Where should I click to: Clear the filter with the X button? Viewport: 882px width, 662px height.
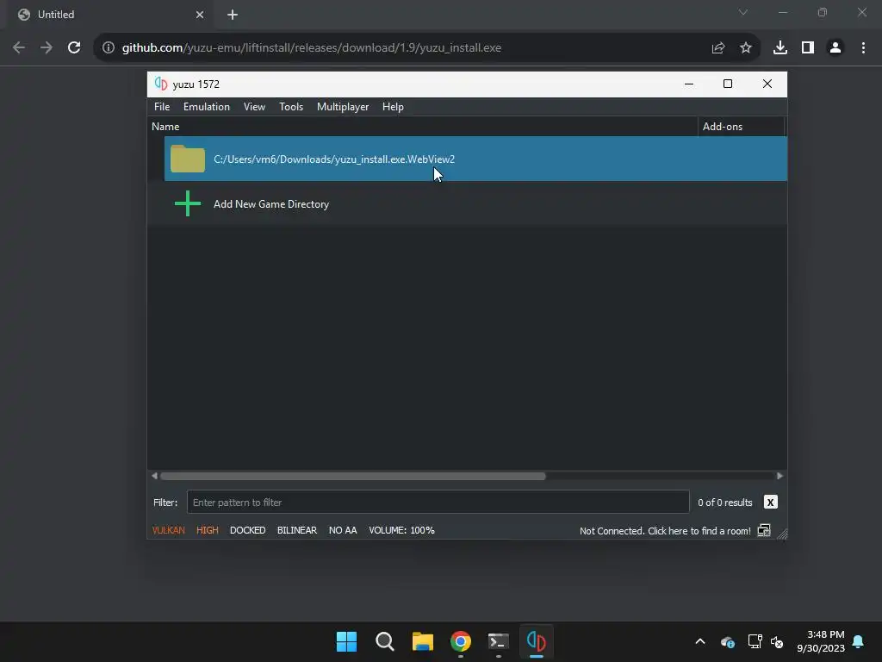[x=770, y=503]
